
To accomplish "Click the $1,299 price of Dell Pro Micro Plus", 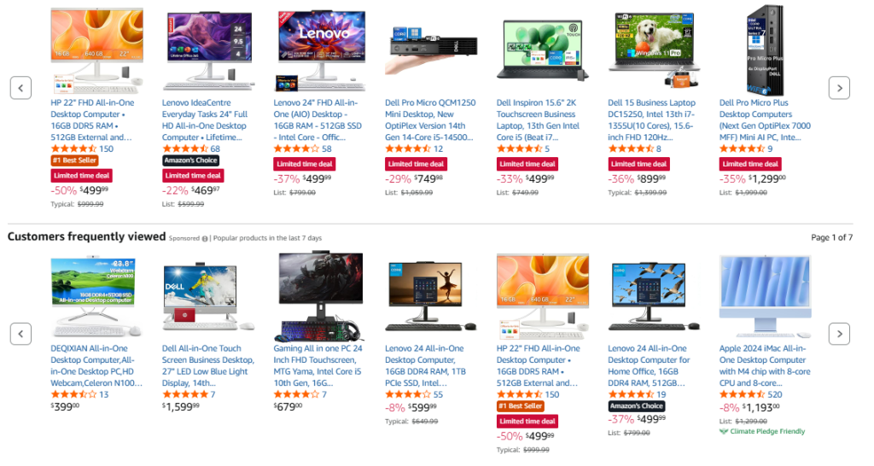I will pos(766,179).
